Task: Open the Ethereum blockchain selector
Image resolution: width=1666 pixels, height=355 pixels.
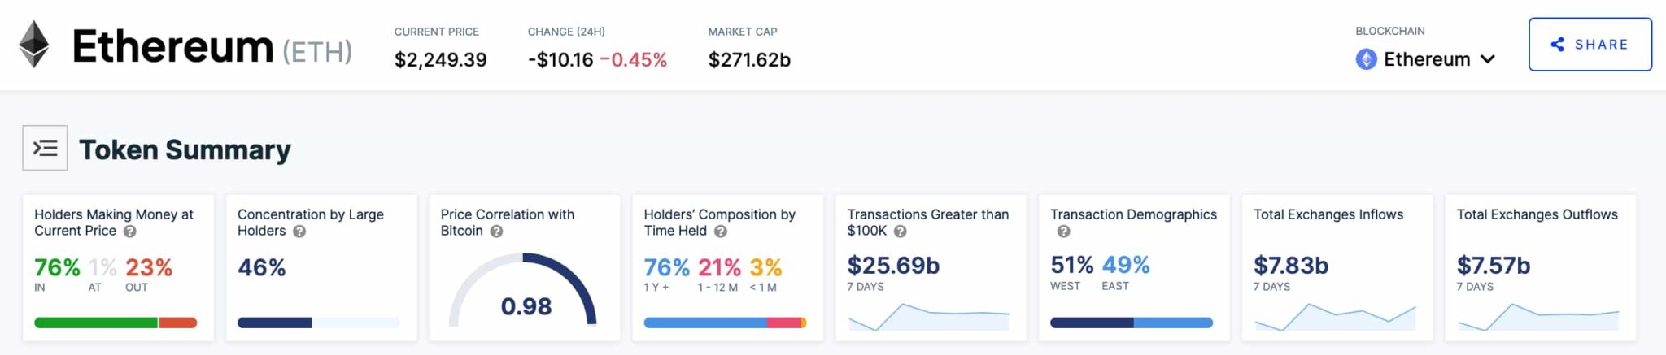Action: pyautogui.click(x=1427, y=59)
